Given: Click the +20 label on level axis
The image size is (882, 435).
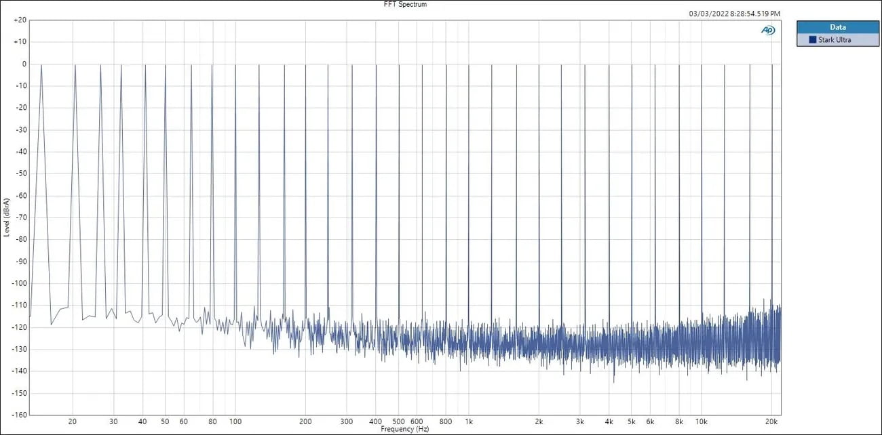Looking at the screenshot, I should pyautogui.click(x=20, y=20).
